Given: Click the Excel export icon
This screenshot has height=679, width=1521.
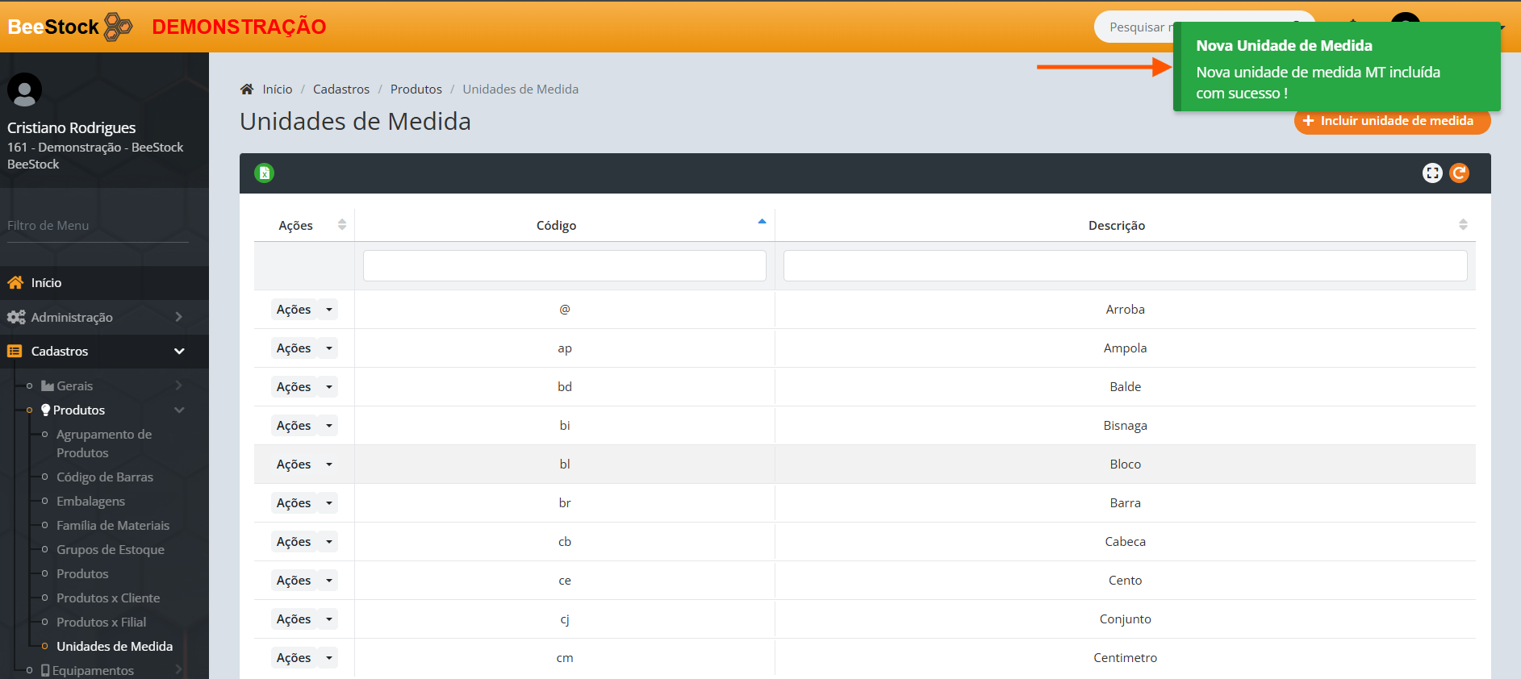Looking at the screenshot, I should [x=264, y=173].
